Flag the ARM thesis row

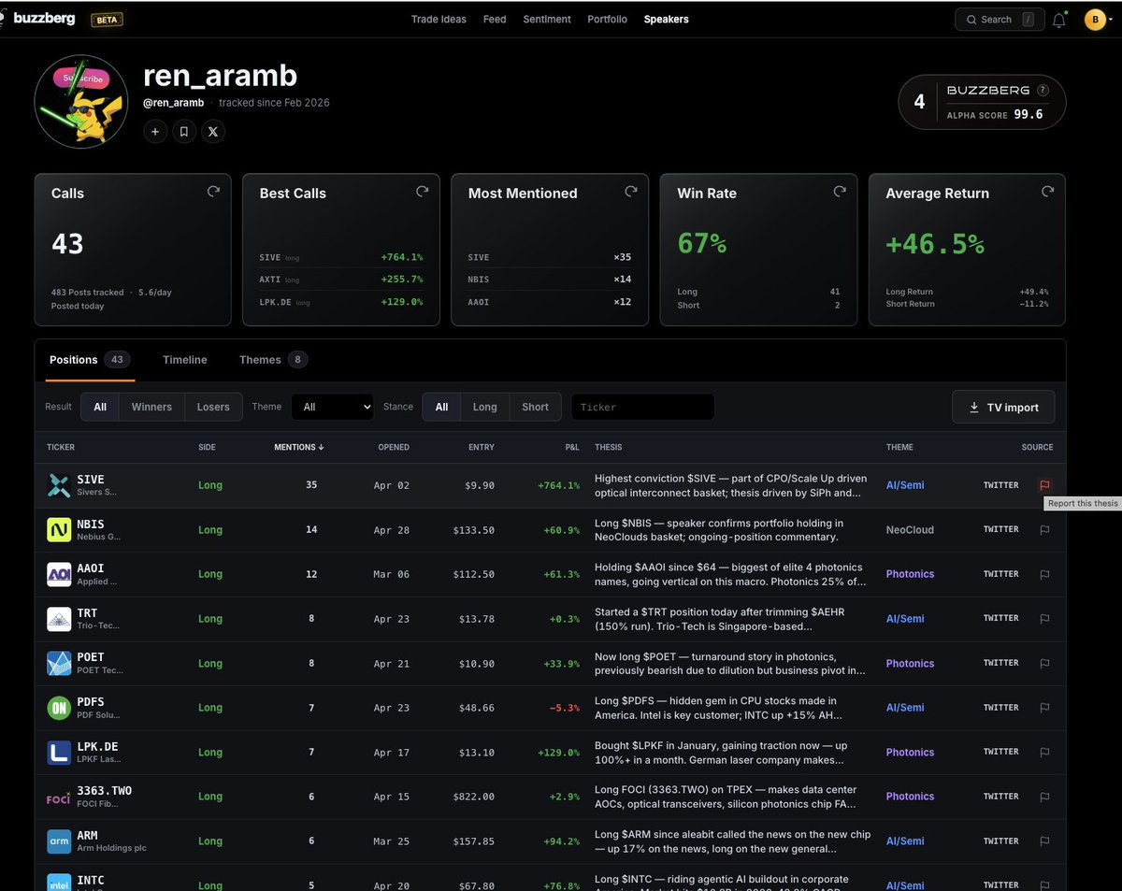tap(1044, 841)
